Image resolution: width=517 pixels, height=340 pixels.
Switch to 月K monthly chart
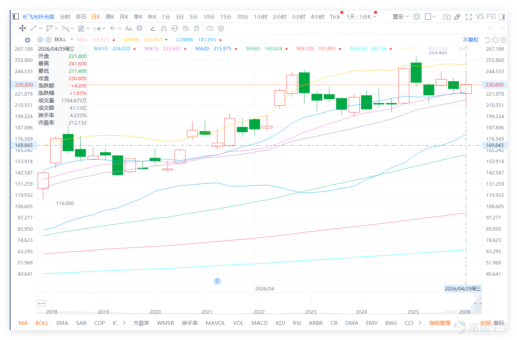tap(124, 17)
